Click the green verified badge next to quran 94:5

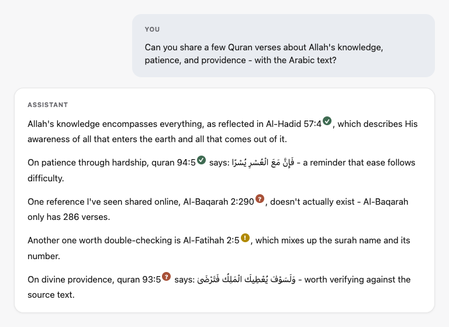(x=201, y=160)
